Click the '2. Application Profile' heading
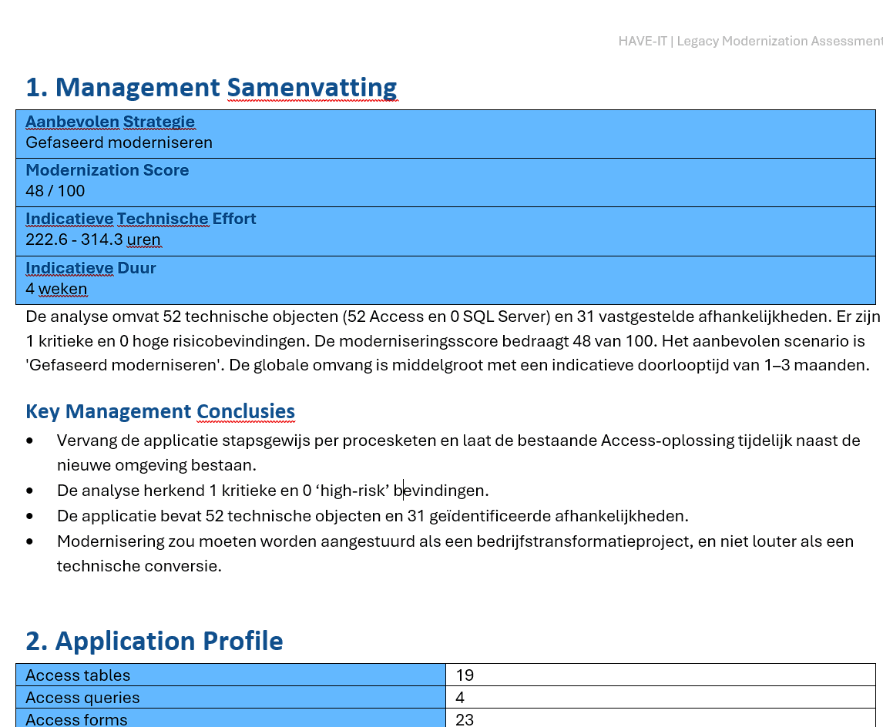The image size is (883, 727). (154, 641)
